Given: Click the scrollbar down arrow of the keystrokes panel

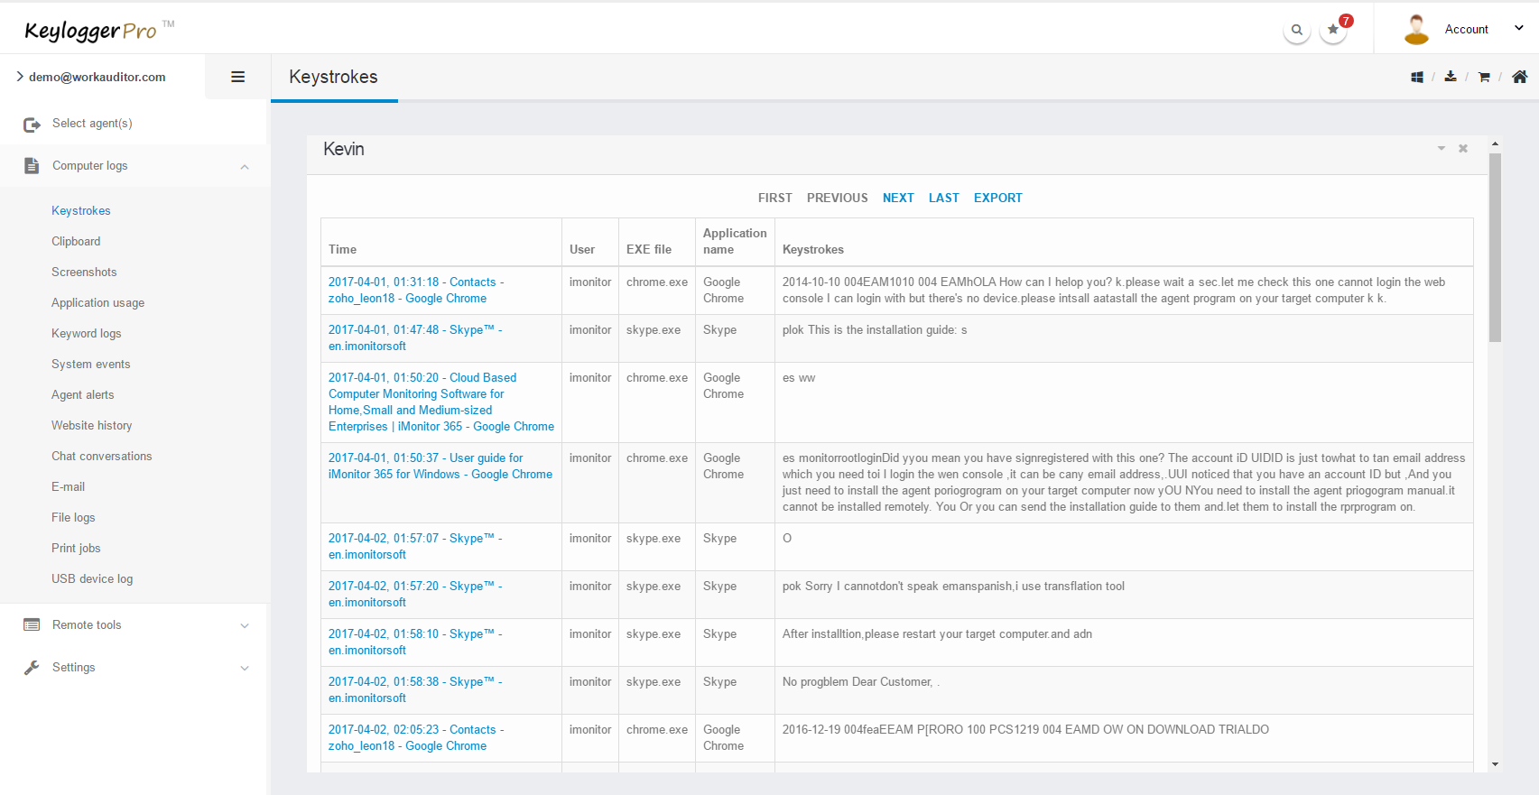Looking at the screenshot, I should [1495, 764].
